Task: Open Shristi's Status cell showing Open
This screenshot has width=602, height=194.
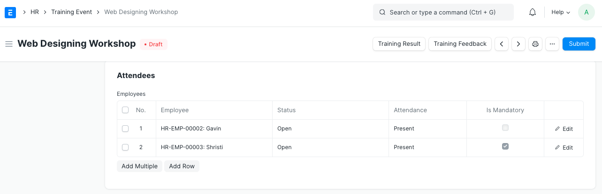Action: (330, 147)
